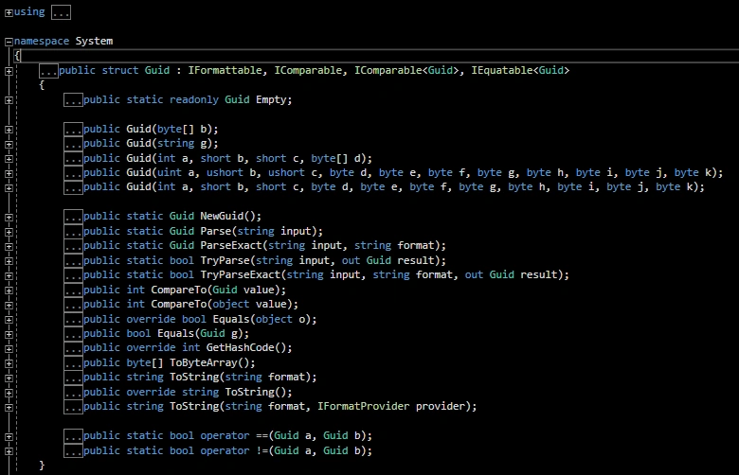Expand gutter plus beside Equals(Guid g)
This screenshot has height=475, width=739.
coord(9,334)
